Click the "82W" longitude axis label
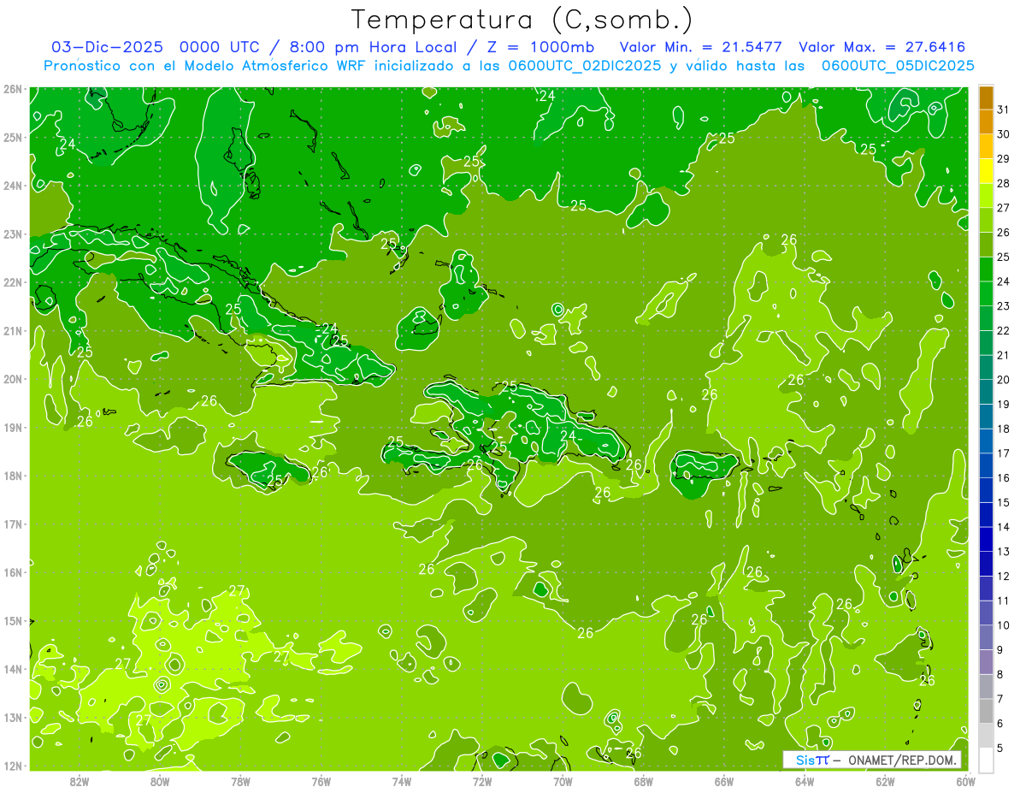1026x793 pixels. click(x=79, y=781)
